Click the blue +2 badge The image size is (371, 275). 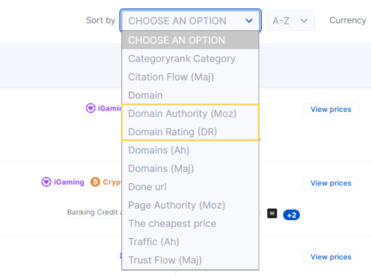291,215
